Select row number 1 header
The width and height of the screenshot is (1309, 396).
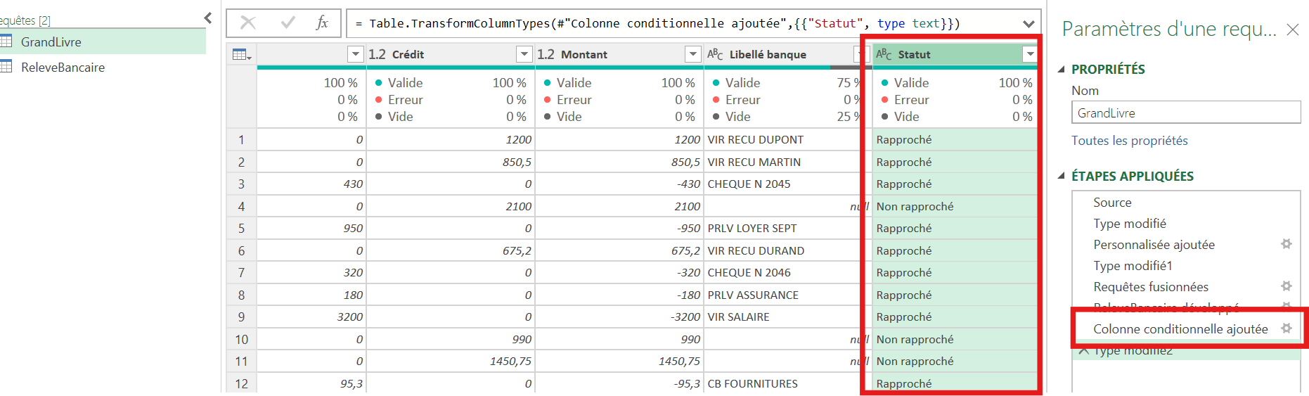(241, 140)
